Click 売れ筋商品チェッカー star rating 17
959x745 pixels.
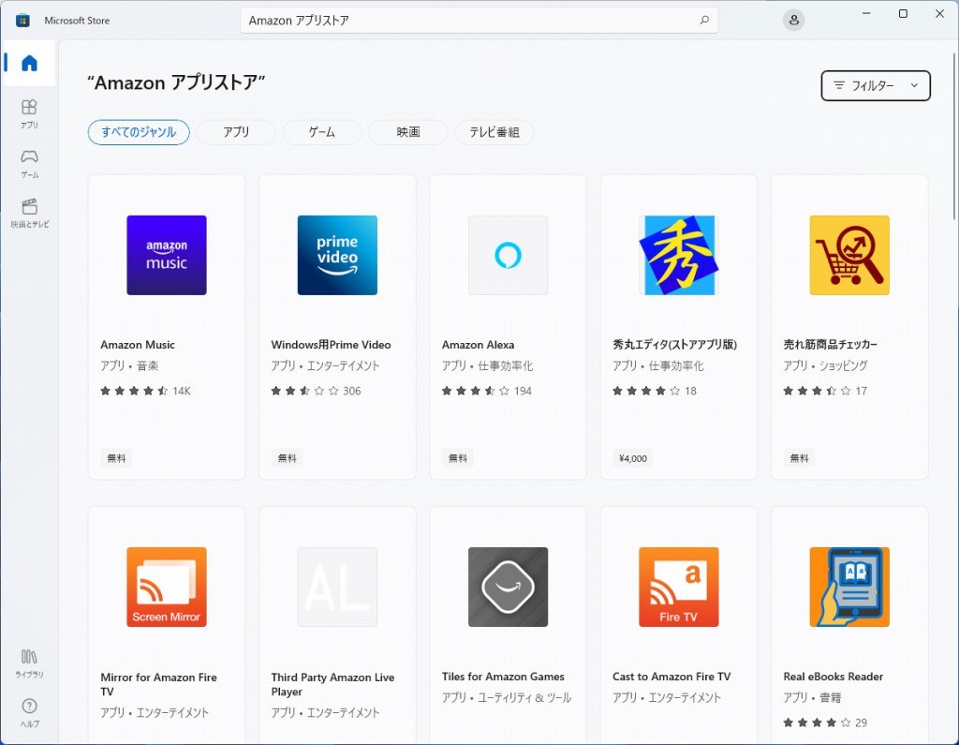click(825, 391)
